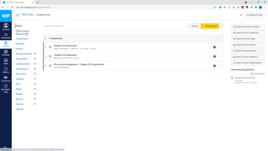Add assignment to Assignments group plus icon
This screenshot has height=151, width=268.
point(216,39)
